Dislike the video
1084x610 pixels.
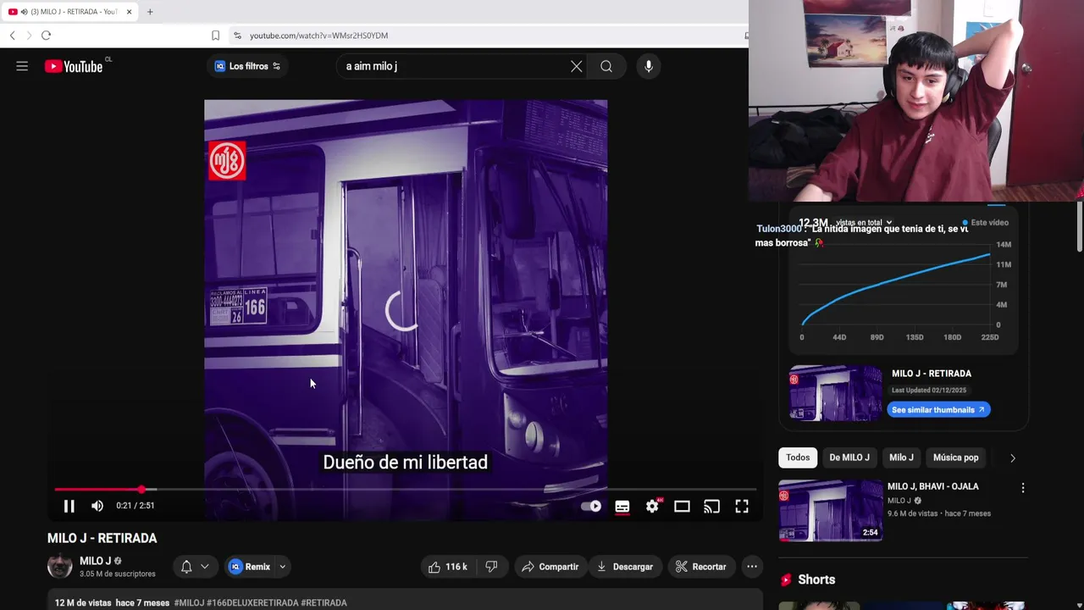click(491, 567)
